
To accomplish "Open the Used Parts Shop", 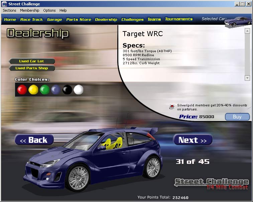I will click(32, 68).
